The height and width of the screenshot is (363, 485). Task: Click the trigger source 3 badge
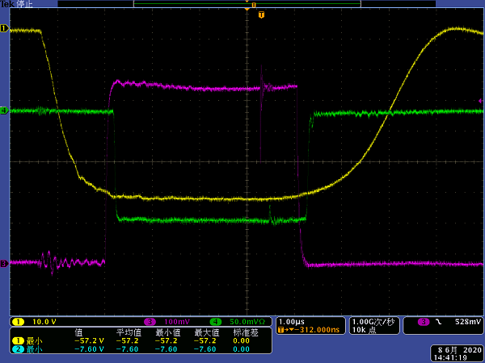tap(423, 321)
